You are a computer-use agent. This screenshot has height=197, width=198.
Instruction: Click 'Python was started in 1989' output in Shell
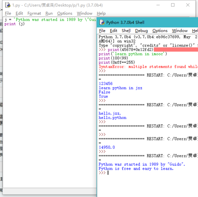(142, 164)
